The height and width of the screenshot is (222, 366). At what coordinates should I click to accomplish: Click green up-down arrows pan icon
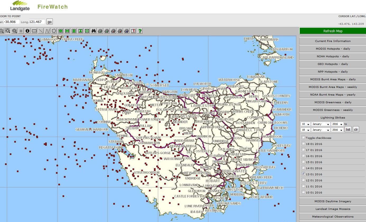tap(74, 31)
